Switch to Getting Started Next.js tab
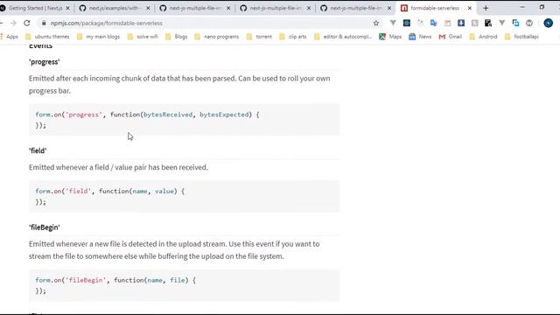 [x=36, y=8]
